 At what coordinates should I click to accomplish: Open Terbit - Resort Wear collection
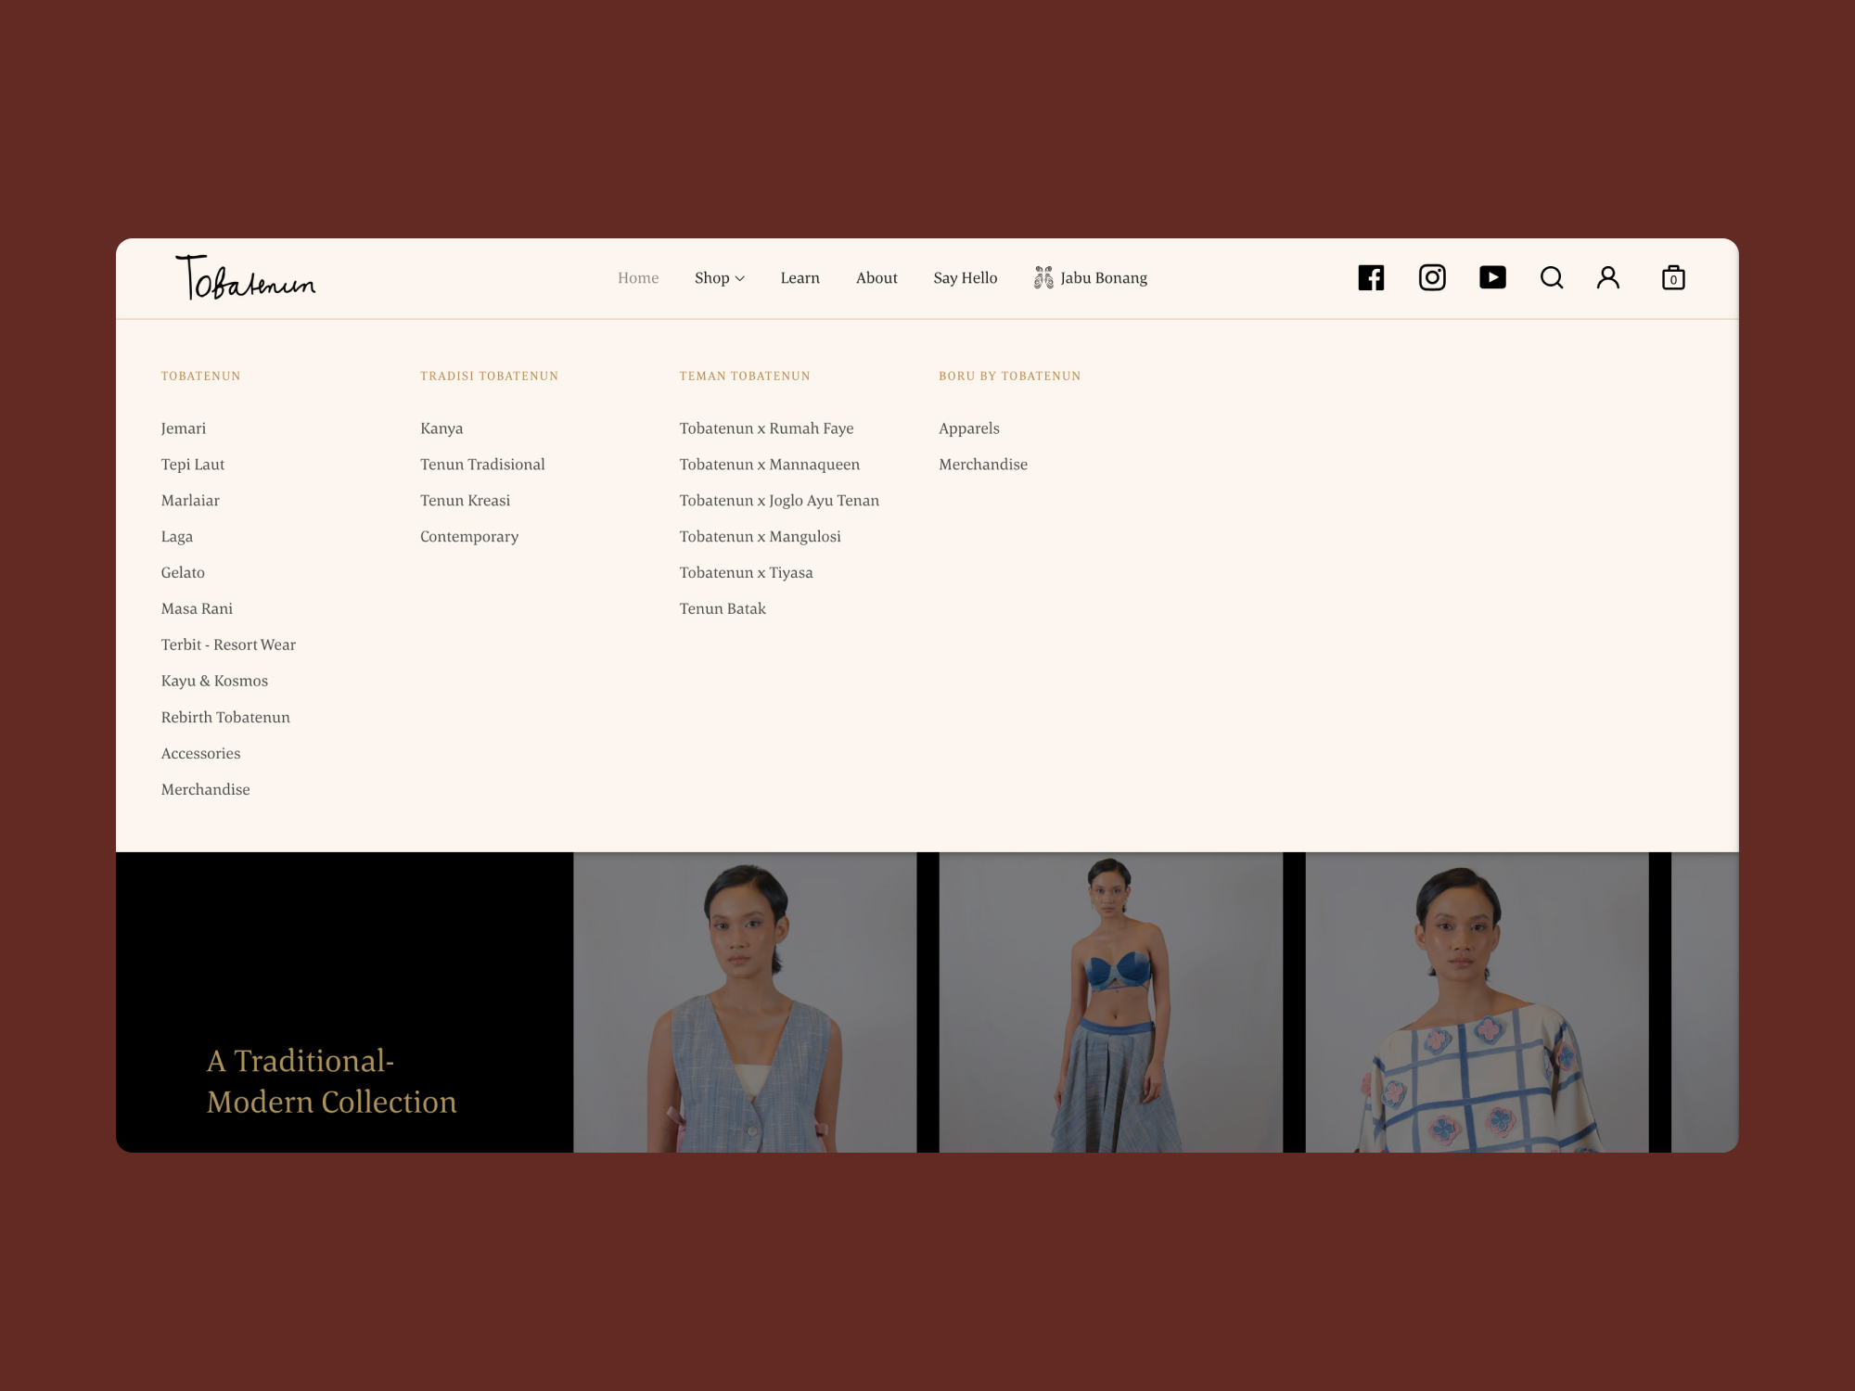click(228, 644)
